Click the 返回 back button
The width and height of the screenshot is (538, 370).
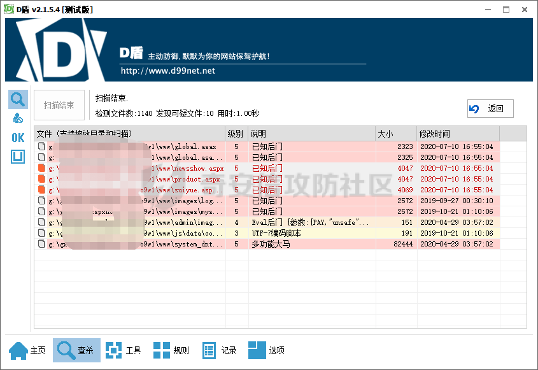click(490, 109)
